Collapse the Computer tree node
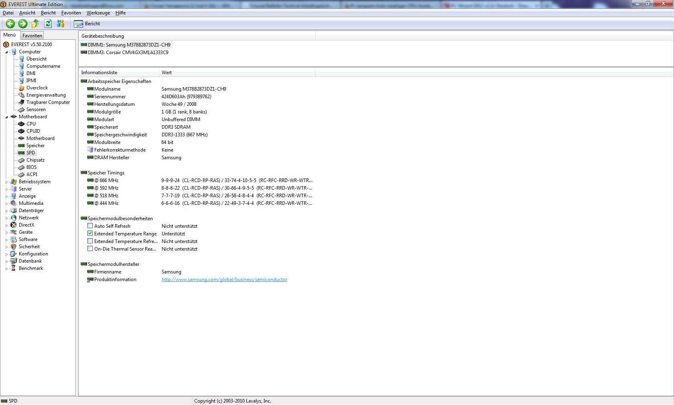This screenshot has width=674, height=405. click(x=6, y=52)
